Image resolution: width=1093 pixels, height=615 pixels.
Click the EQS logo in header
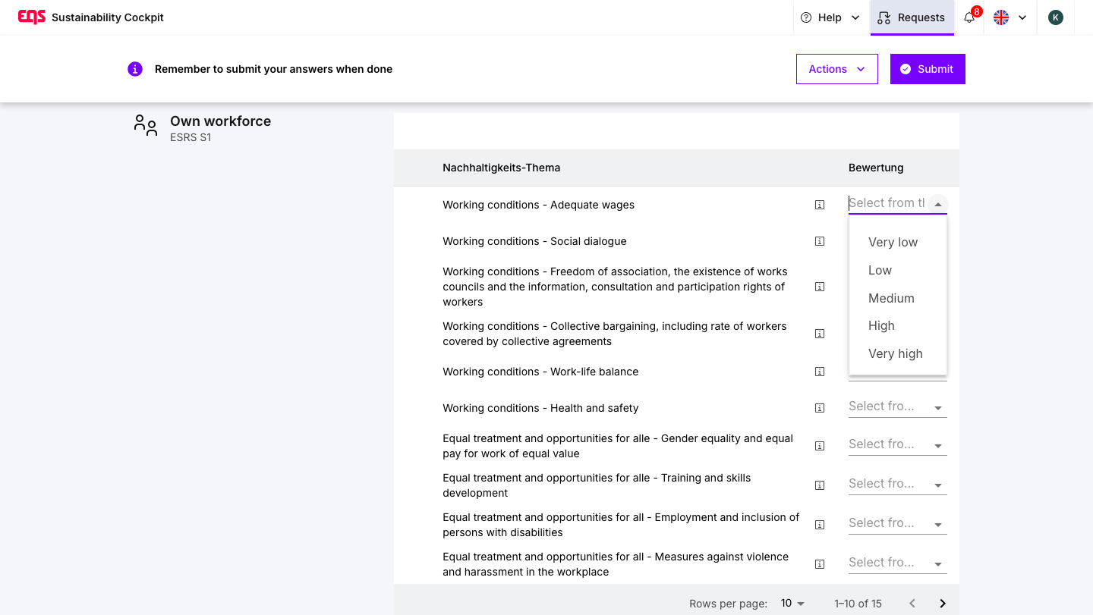pyautogui.click(x=32, y=17)
